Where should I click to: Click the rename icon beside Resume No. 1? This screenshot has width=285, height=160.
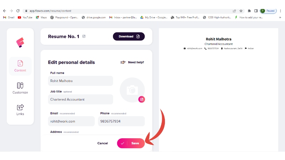[x=84, y=36]
